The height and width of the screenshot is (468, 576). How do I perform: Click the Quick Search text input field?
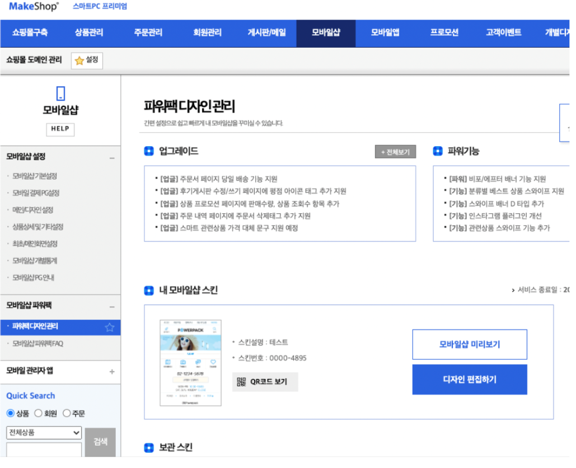[44, 450]
